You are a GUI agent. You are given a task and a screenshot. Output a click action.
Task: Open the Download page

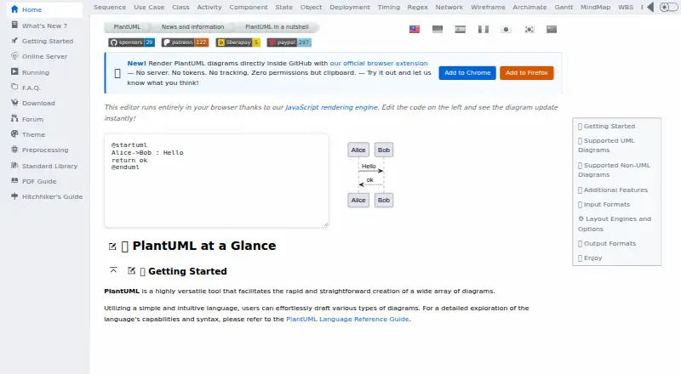tap(38, 103)
